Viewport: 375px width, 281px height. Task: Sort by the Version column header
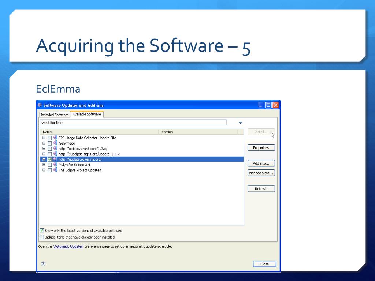(198, 132)
